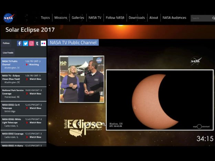Click the Follow button in sidebar

pos(6,43)
